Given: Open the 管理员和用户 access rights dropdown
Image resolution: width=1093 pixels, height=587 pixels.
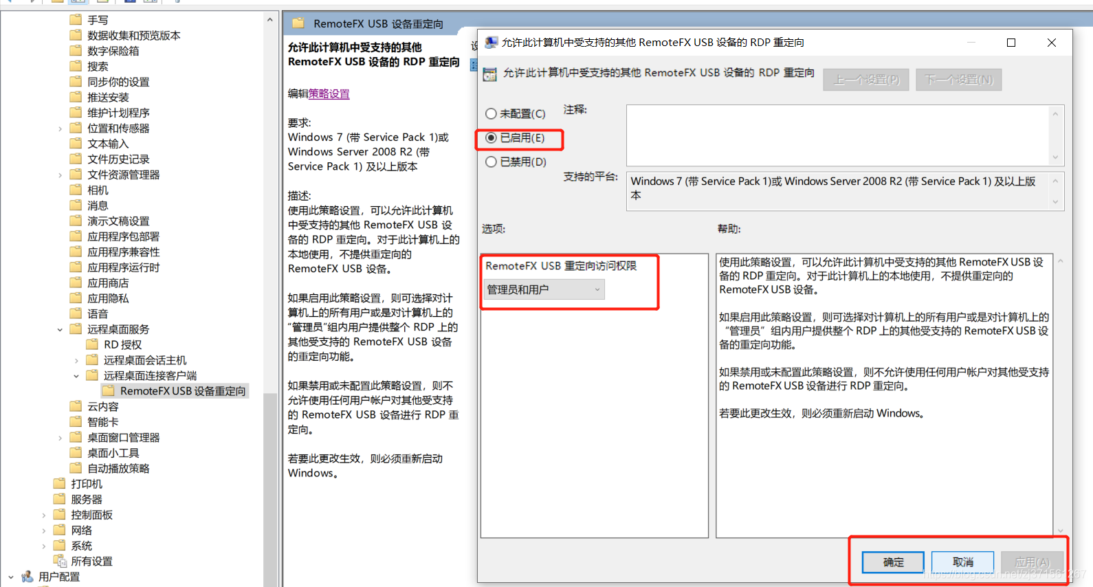Looking at the screenshot, I should (544, 289).
